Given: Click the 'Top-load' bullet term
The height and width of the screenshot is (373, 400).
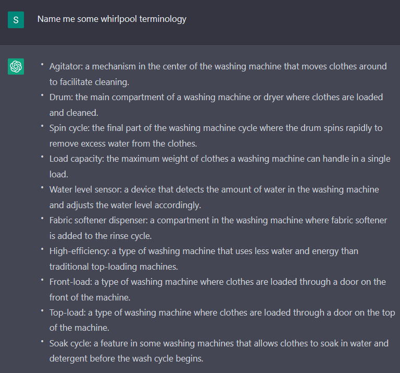Looking at the screenshot, I should pos(67,312).
